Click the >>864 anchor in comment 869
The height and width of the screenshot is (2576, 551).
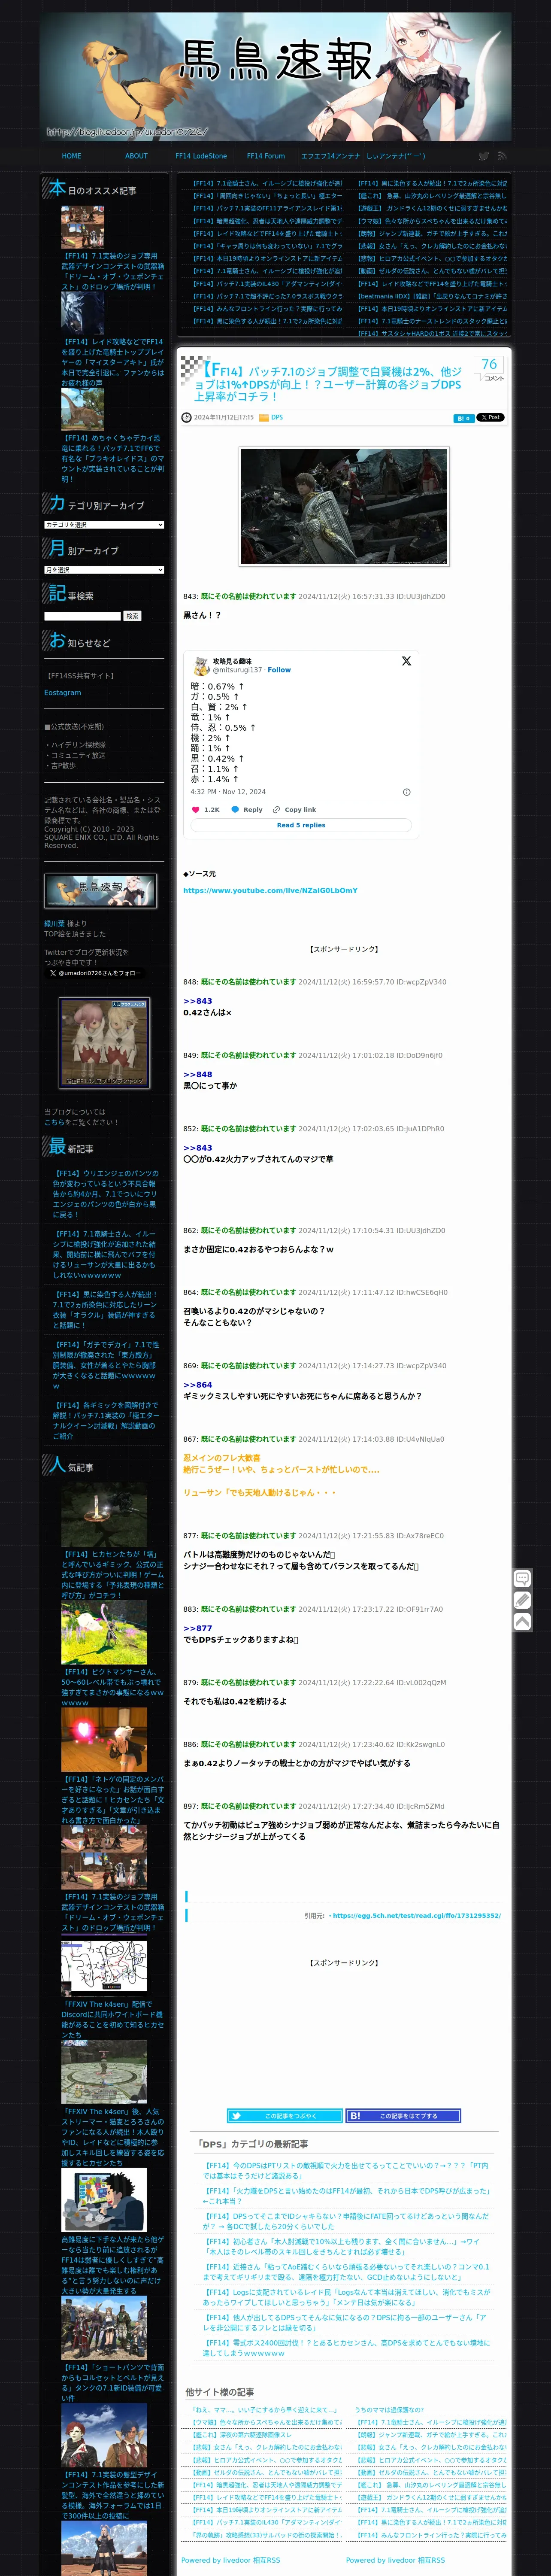(x=198, y=1385)
